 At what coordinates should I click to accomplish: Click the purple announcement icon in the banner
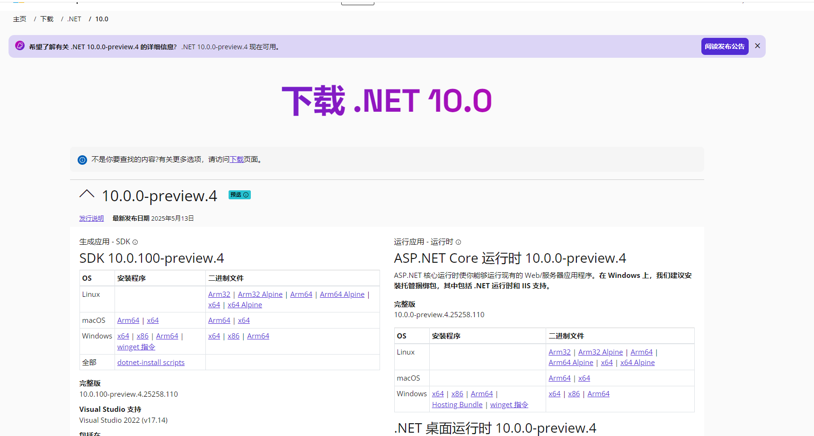pos(20,46)
